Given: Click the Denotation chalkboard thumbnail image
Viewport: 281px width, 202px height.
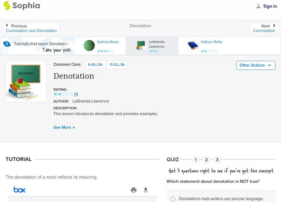Looking at the screenshot, I should [x=26, y=81].
